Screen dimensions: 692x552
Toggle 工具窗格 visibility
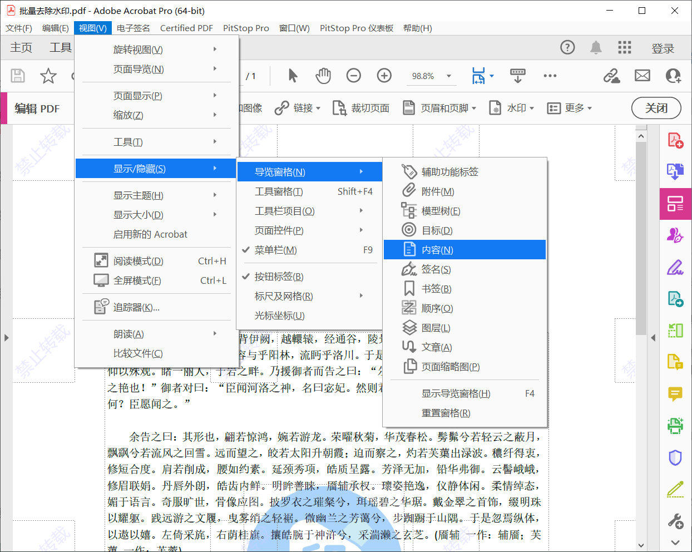coord(309,191)
